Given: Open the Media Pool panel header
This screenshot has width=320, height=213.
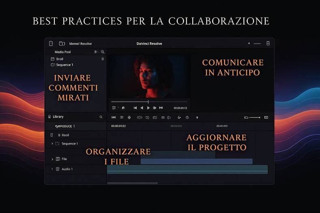Looking at the screenshot, I should coord(62,52).
